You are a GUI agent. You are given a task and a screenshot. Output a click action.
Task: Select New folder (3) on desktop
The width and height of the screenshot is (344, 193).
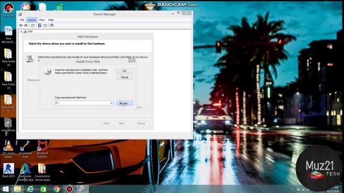click(9, 80)
